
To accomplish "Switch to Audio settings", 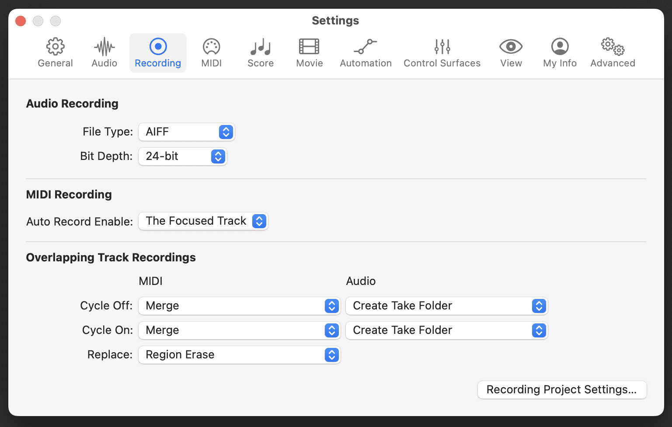I will click(x=104, y=52).
